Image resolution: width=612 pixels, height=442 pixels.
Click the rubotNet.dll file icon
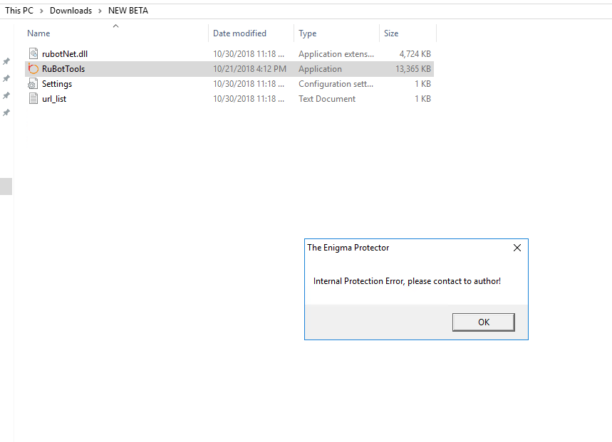coord(33,54)
